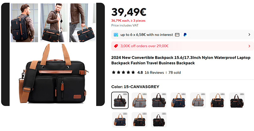Select the selected canvas grey color swatch
This screenshot has width=254, height=131.
[120, 100]
